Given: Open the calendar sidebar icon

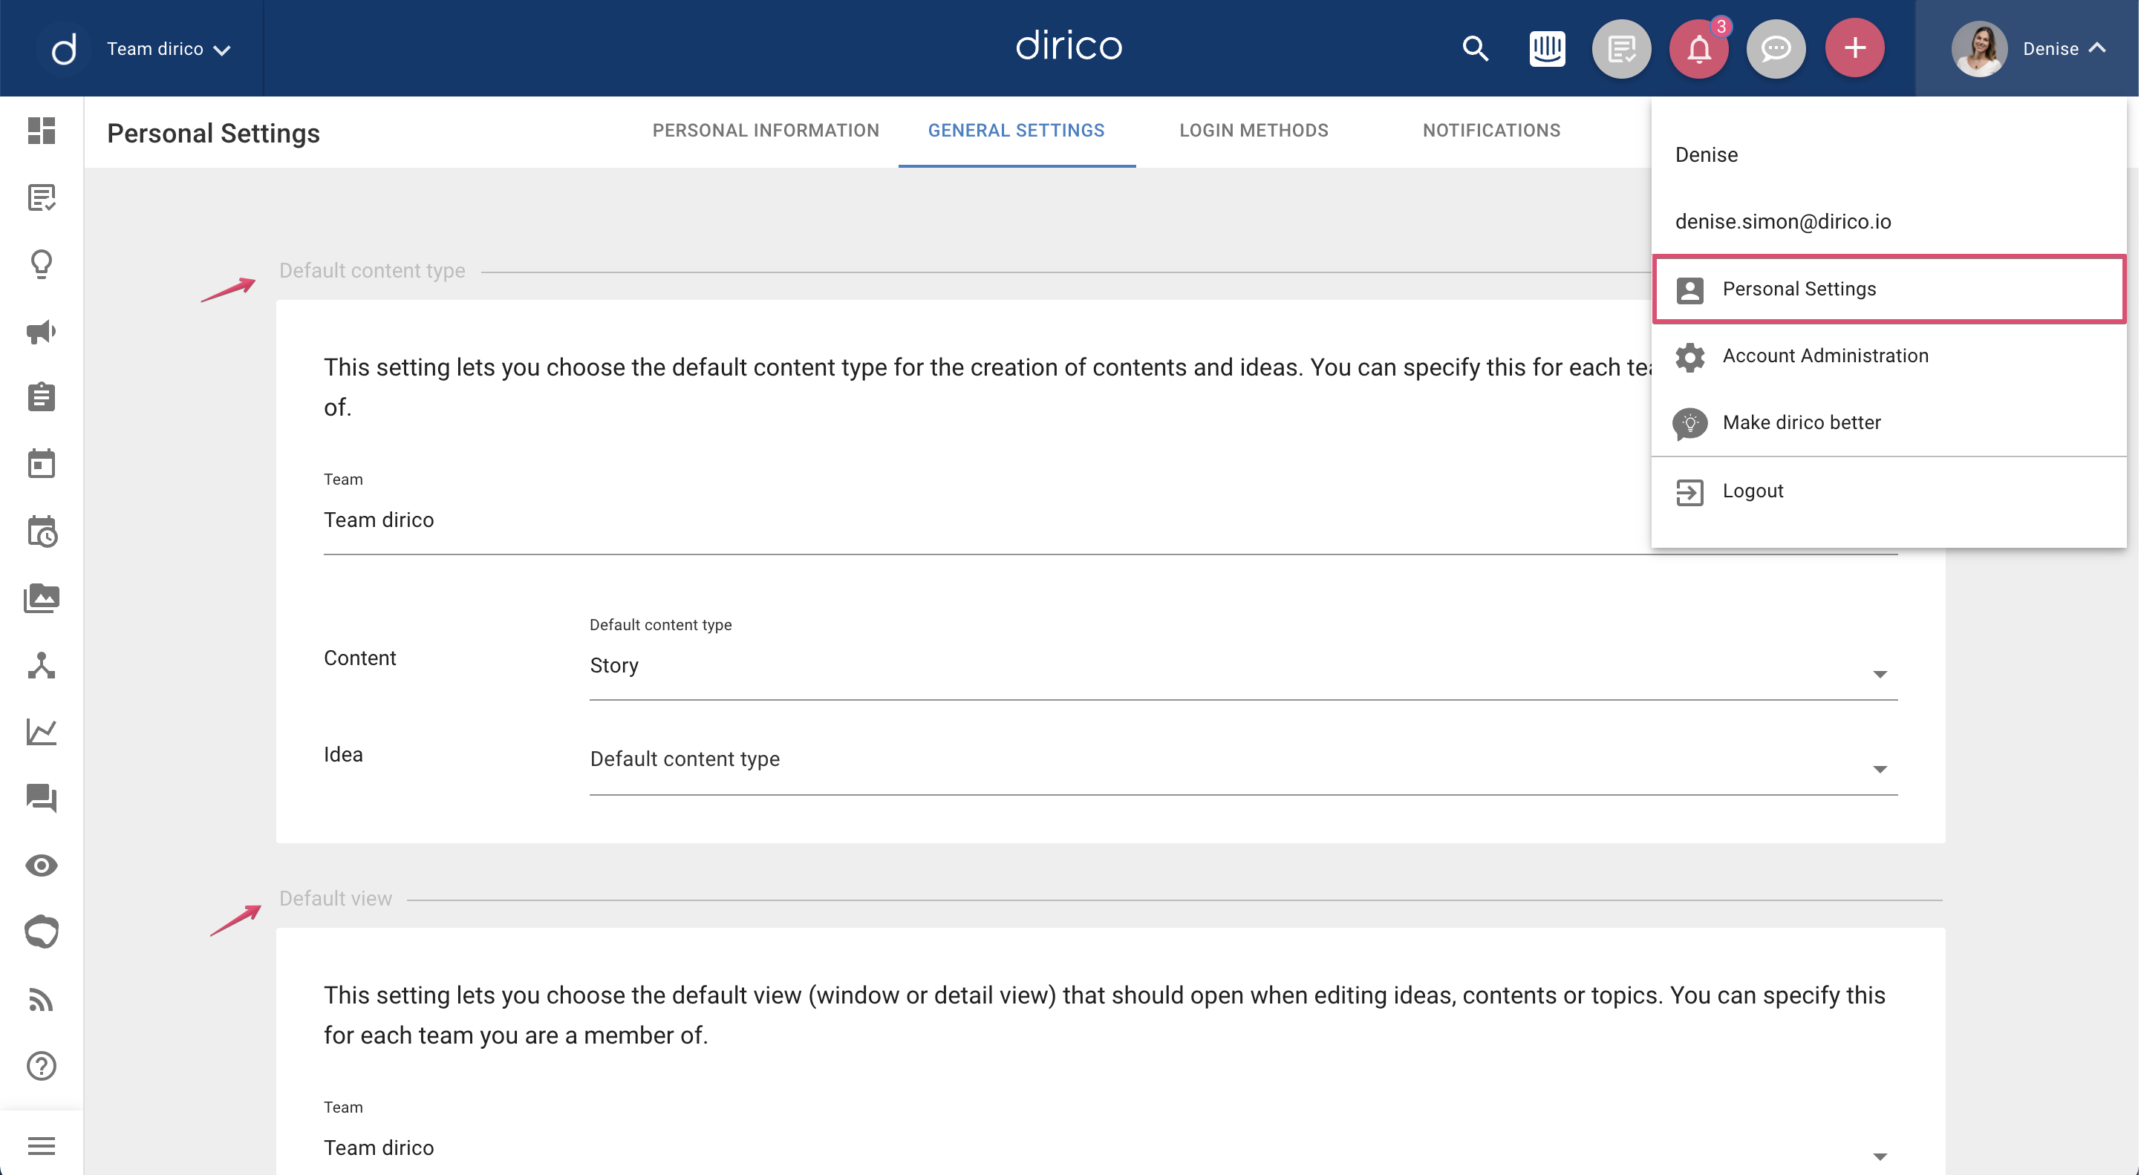Looking at the screenshot, I should point(41,464).
